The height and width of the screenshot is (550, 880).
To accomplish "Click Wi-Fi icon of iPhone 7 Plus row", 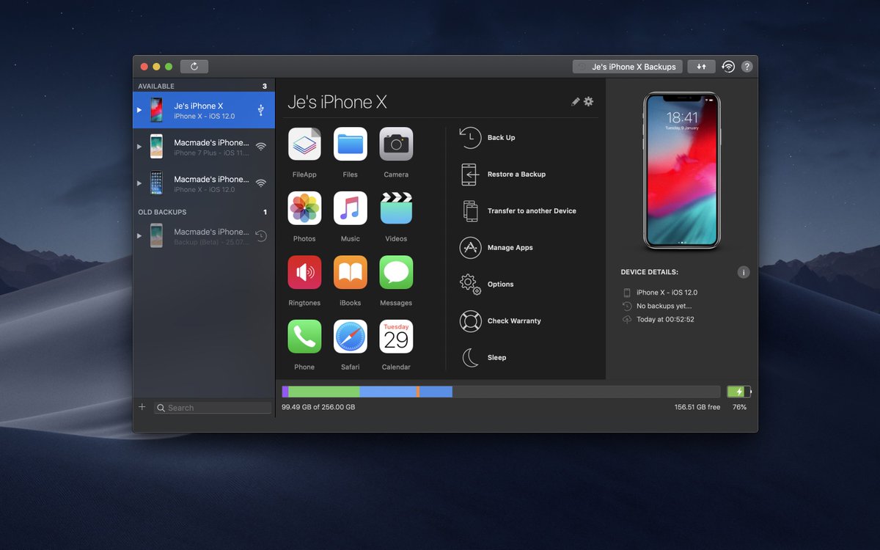I will coord(261,147).
